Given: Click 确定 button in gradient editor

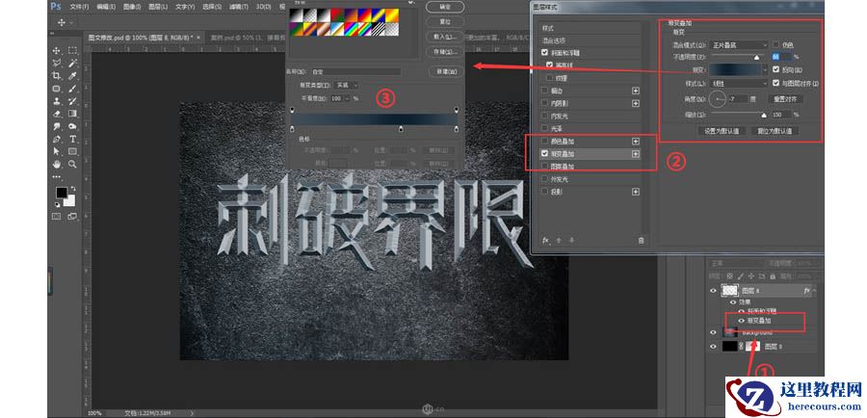Looking at the screenshot, I should pyautogui.click(x=445, y=7).
